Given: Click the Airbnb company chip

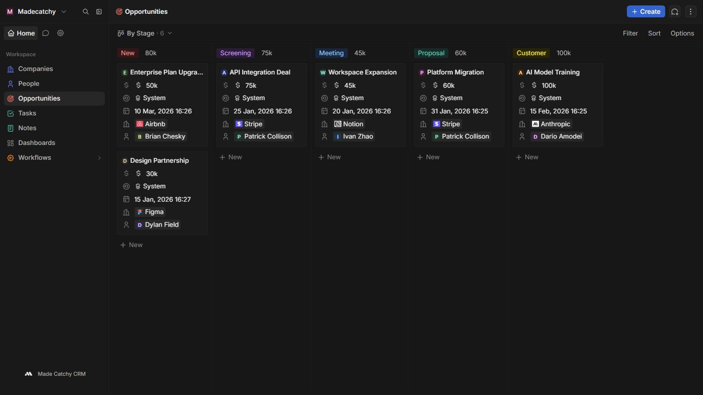Looking at the screenshot, I should pos(151,124).
